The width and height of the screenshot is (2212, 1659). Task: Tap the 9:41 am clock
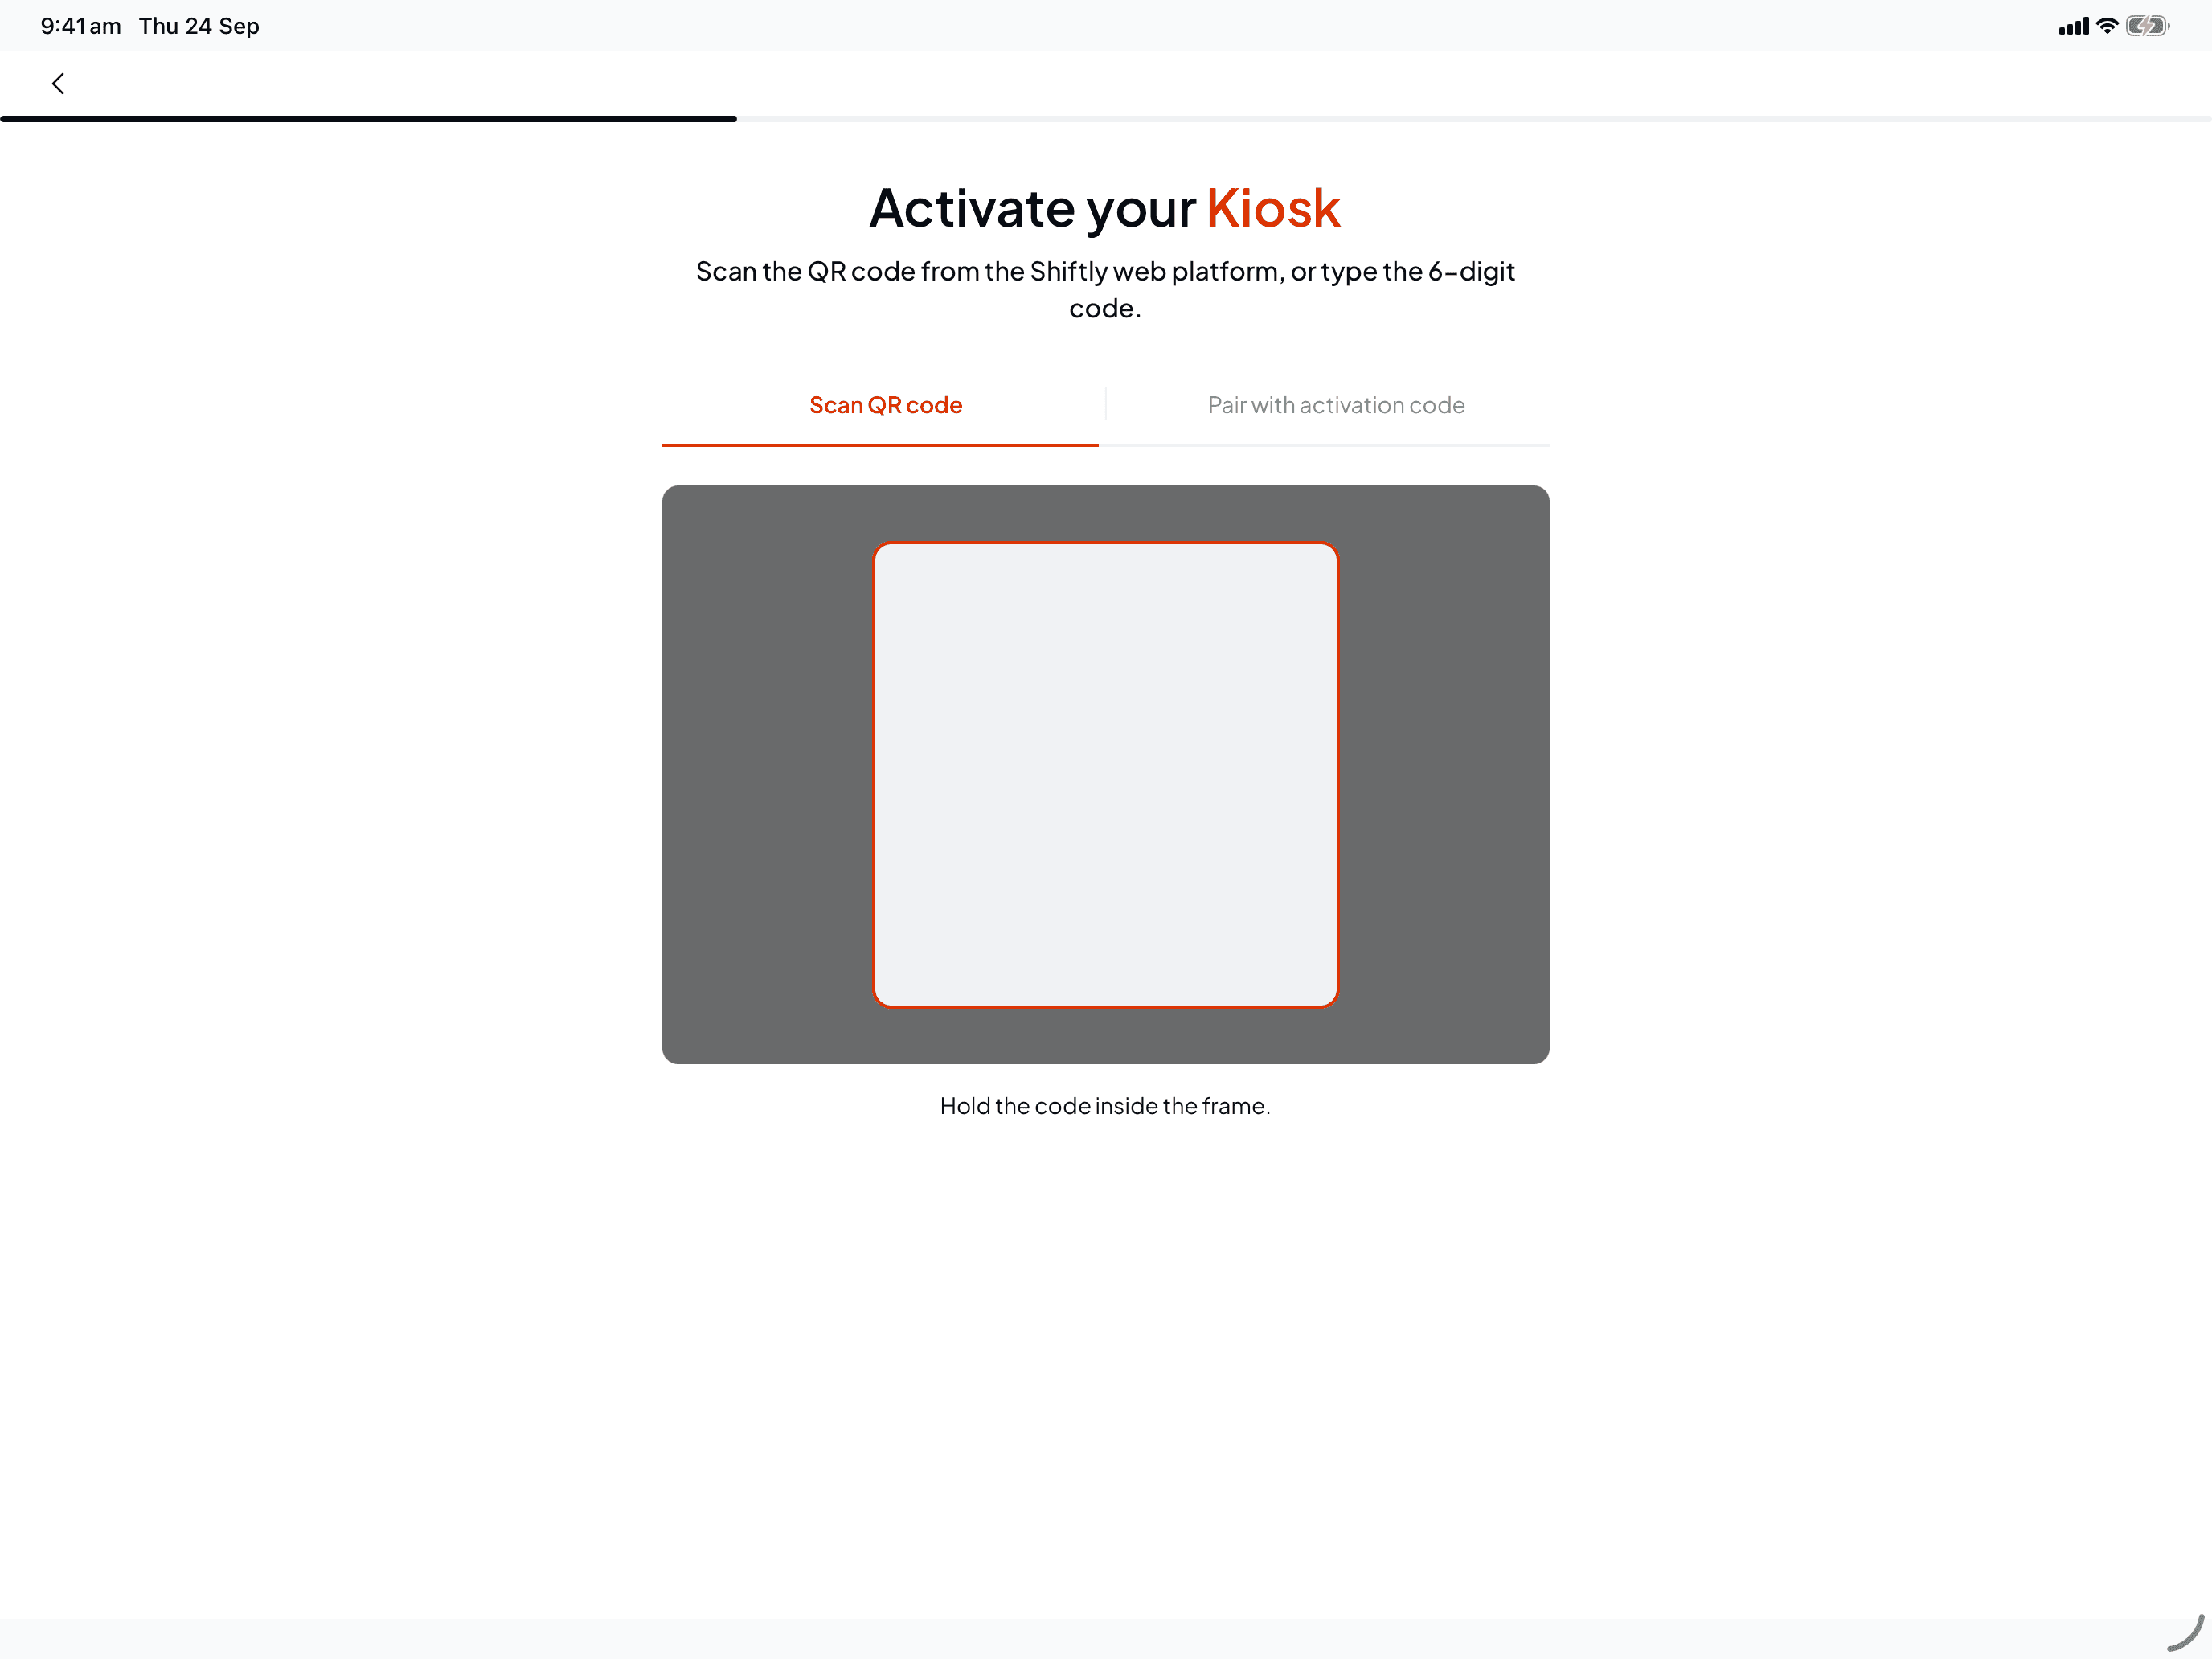[81, 26]
